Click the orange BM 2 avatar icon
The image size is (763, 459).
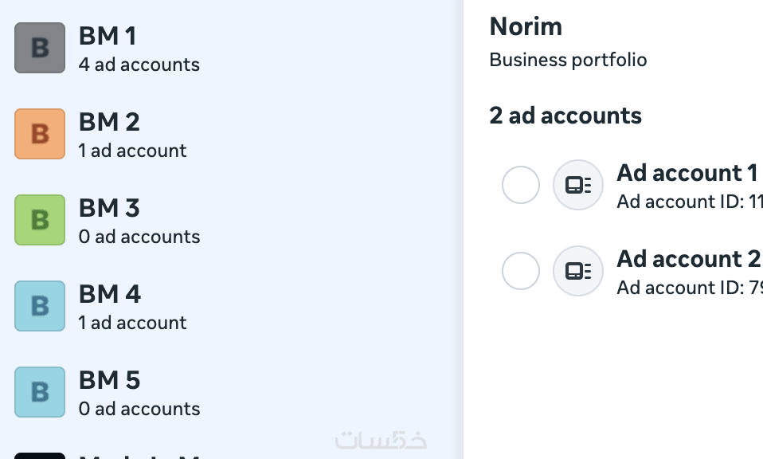(40, 134)
